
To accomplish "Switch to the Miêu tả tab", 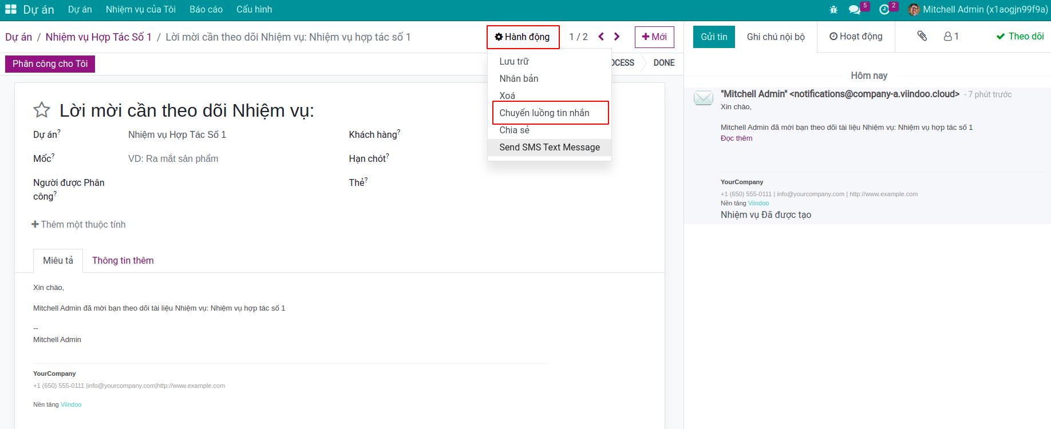I will coord(58,260).
